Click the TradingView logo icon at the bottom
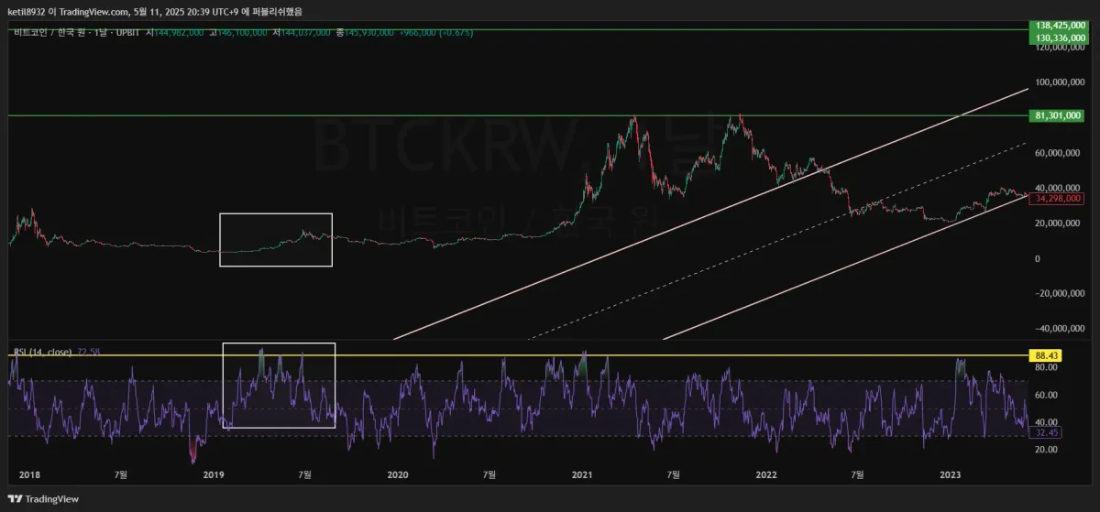This screenshot has height=512, width=1100. coord(14,499)
